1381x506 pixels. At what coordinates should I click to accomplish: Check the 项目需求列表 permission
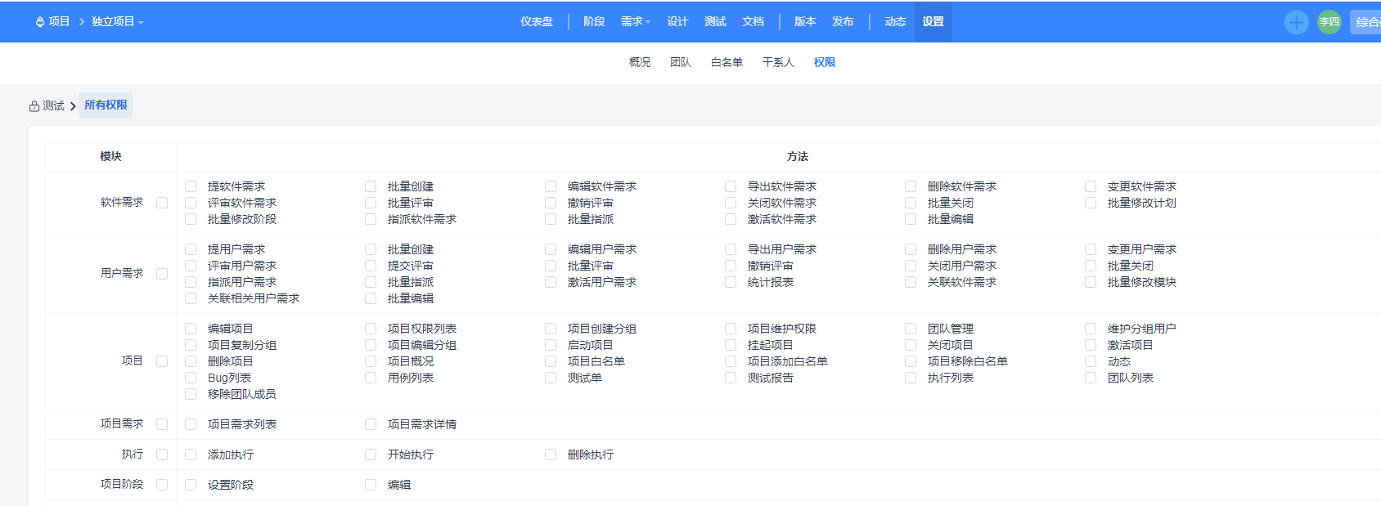(191, 424)
